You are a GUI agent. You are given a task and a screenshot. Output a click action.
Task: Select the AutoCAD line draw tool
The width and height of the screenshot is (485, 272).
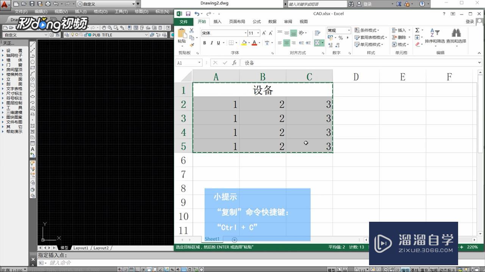(33, 44)
